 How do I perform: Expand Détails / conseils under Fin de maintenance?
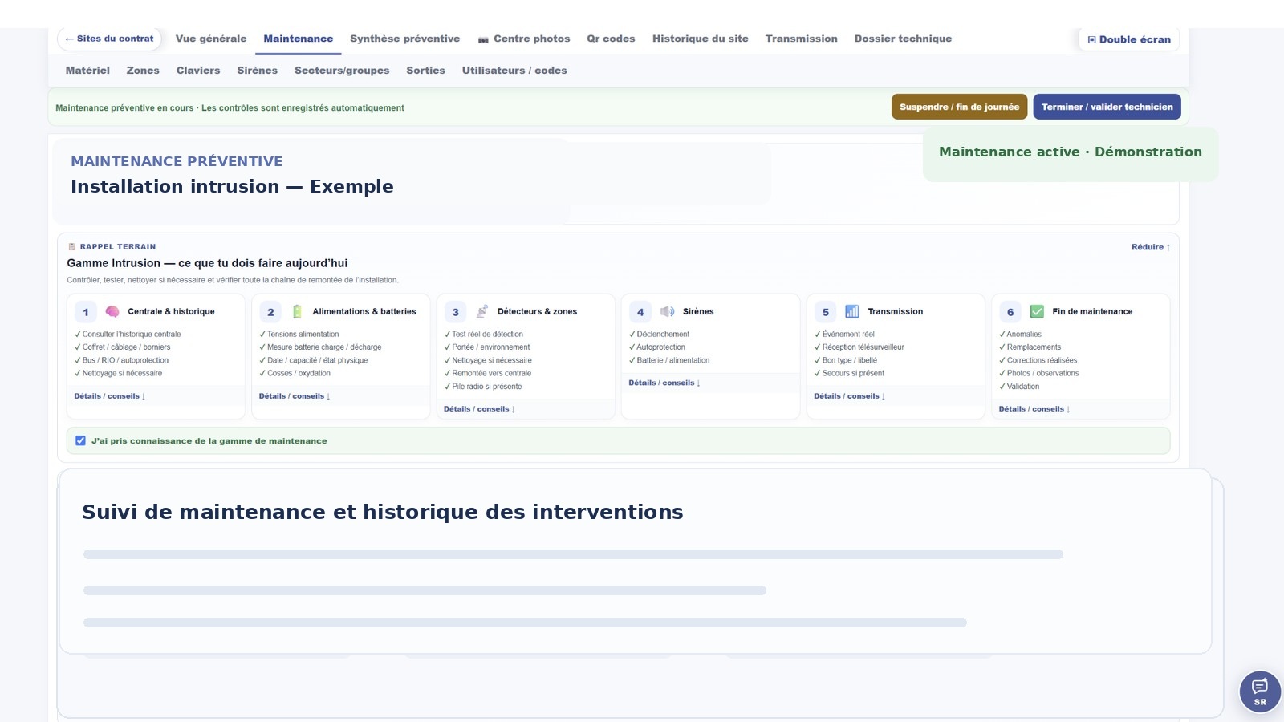pyautogui.click(x=1034, y=409)
